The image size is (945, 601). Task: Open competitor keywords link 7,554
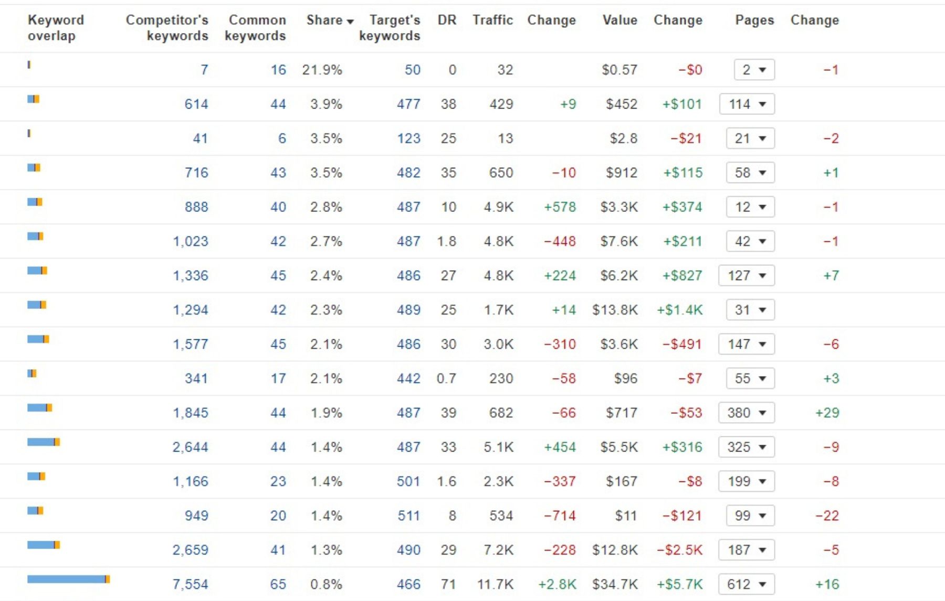click(x=190, y=584)
